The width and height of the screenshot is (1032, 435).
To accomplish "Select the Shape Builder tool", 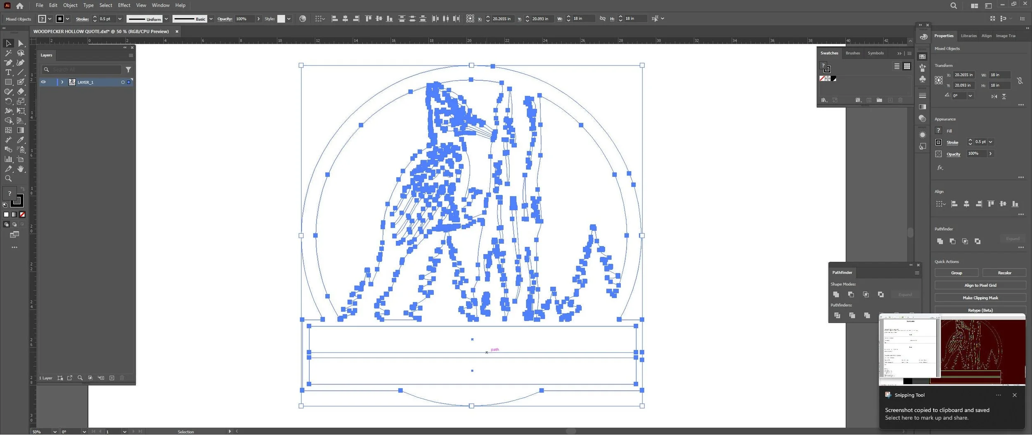I will tap(8, 120).
